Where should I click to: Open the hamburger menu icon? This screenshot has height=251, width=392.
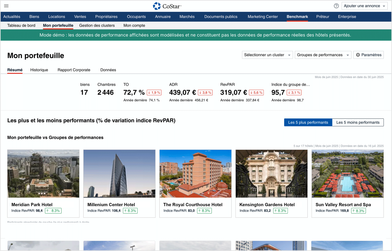point(6,6)
